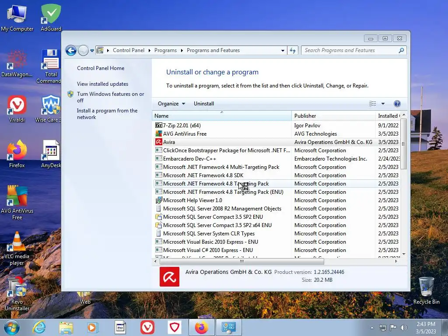Select .NET Framework 4.8 Targeting Pack (ENU)

pos(276,192)
